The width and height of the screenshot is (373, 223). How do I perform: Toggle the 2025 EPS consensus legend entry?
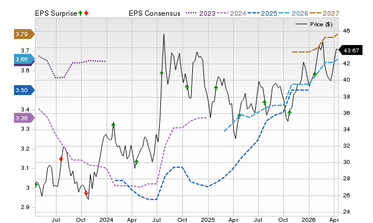[262, 13]
